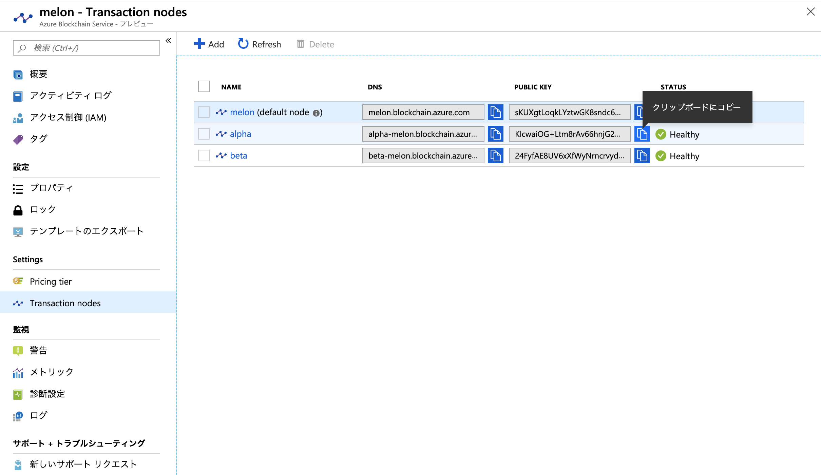Screen dimensions: 821x475
Task: Copy alpha DNS to clipboard
Action: [495, 134]
